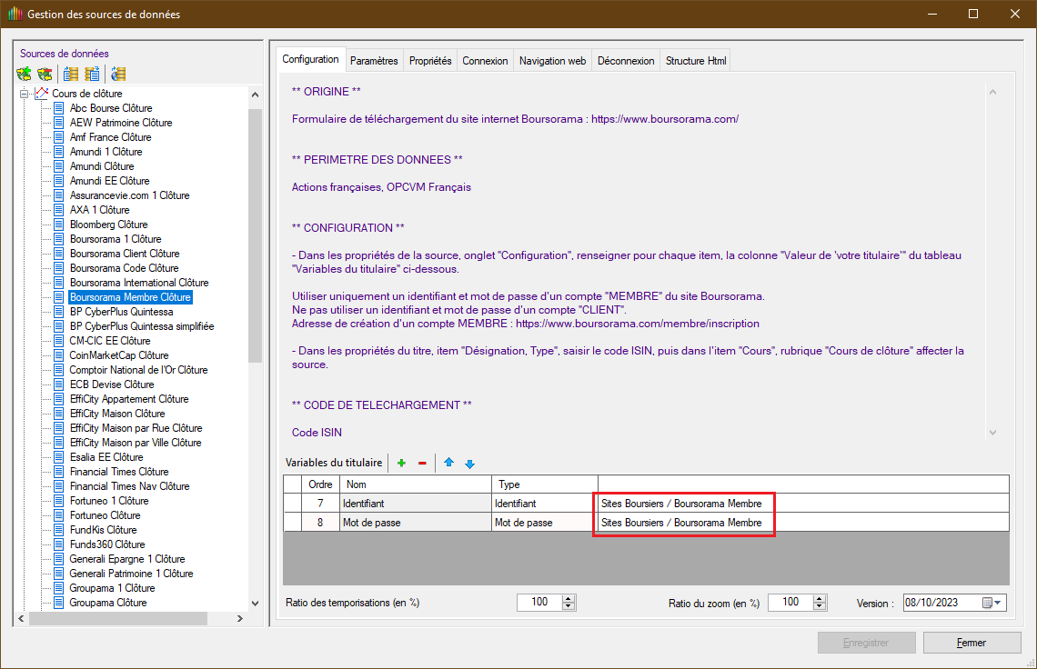Click the remove data source icon with red minus
Viewport: 1037px width, 669px height.
[x=45, y=75]
